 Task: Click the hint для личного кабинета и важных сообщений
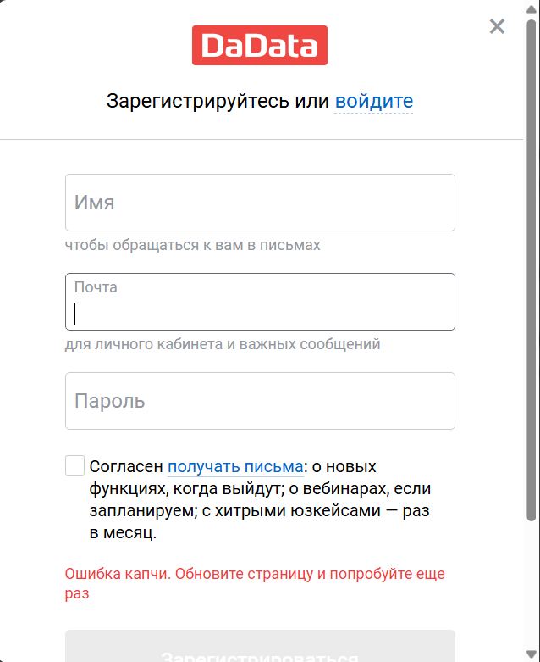[x=223, y=344]
